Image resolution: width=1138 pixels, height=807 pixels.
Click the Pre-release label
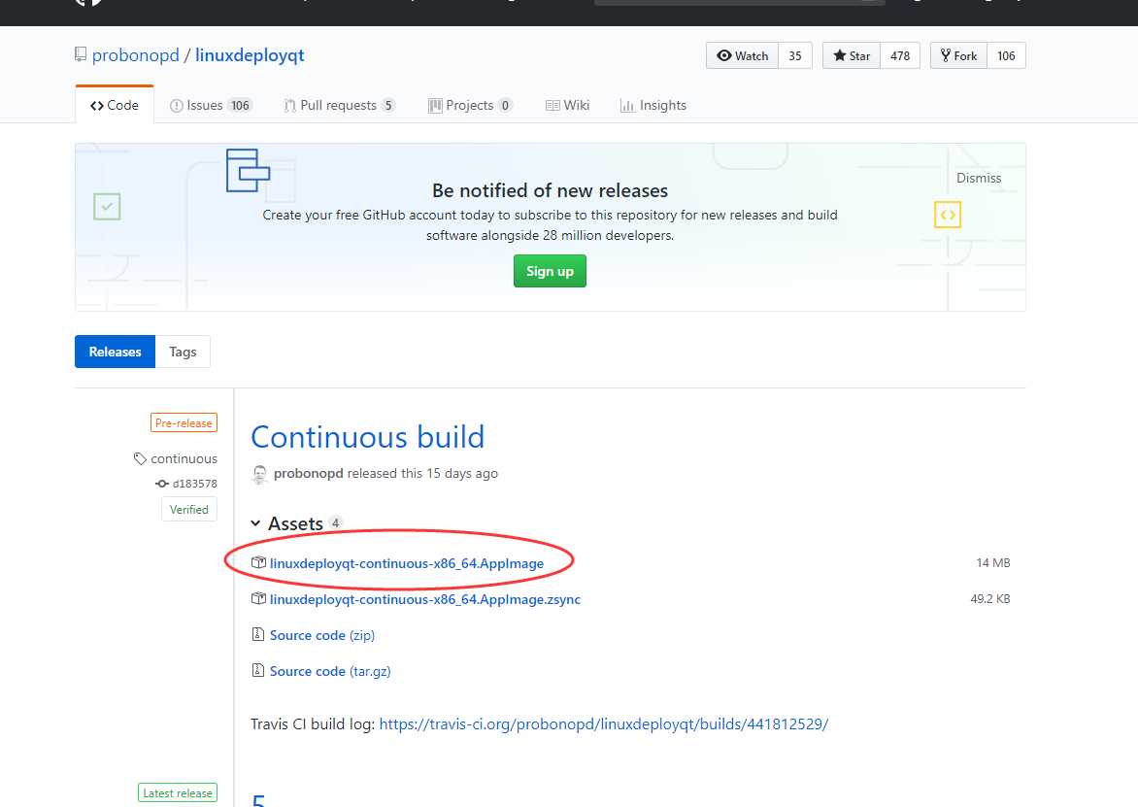(x=184, y=423)
